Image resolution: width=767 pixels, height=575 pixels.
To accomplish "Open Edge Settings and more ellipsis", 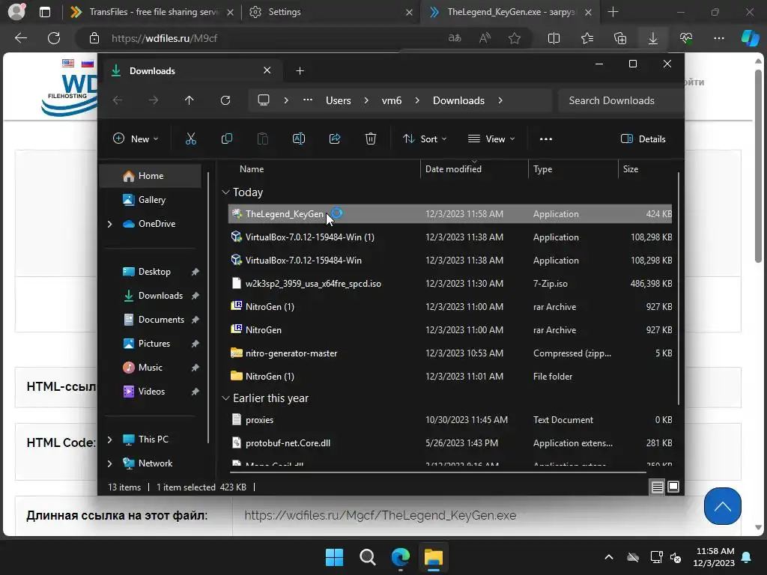I will tap(719, 38).
